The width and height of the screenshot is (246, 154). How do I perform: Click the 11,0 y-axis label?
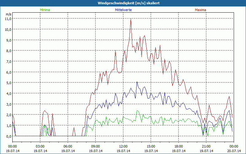pyautogui.click(x=9, y=19)
